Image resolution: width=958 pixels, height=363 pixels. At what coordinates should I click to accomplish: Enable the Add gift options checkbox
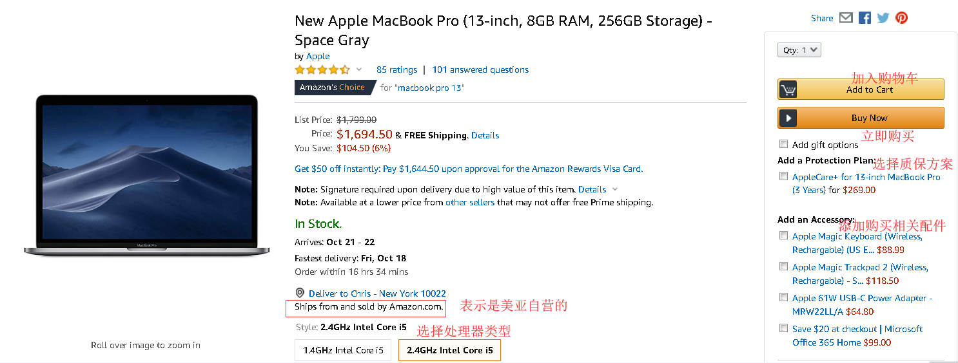[783, 144]
